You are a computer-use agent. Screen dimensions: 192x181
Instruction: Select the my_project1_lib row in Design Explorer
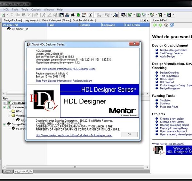click(20, 29)
